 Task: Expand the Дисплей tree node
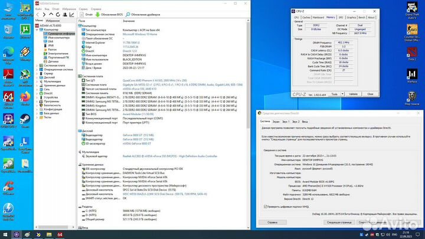click(37, 77)
